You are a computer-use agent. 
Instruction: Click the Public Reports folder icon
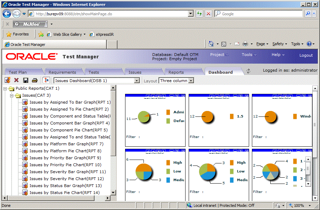pyautogui.click(x=11, y=89)
